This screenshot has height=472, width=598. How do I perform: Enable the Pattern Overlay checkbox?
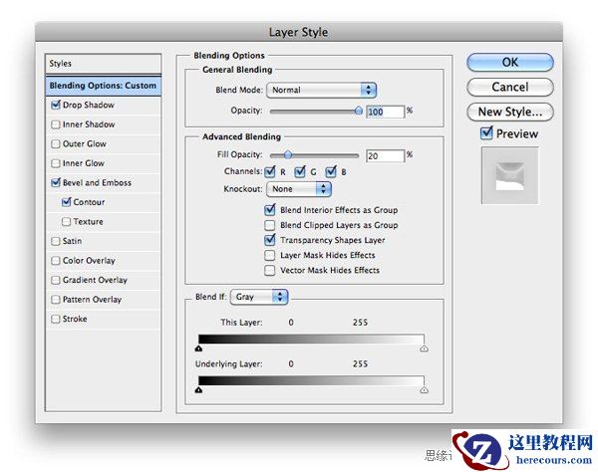[56, 300]
